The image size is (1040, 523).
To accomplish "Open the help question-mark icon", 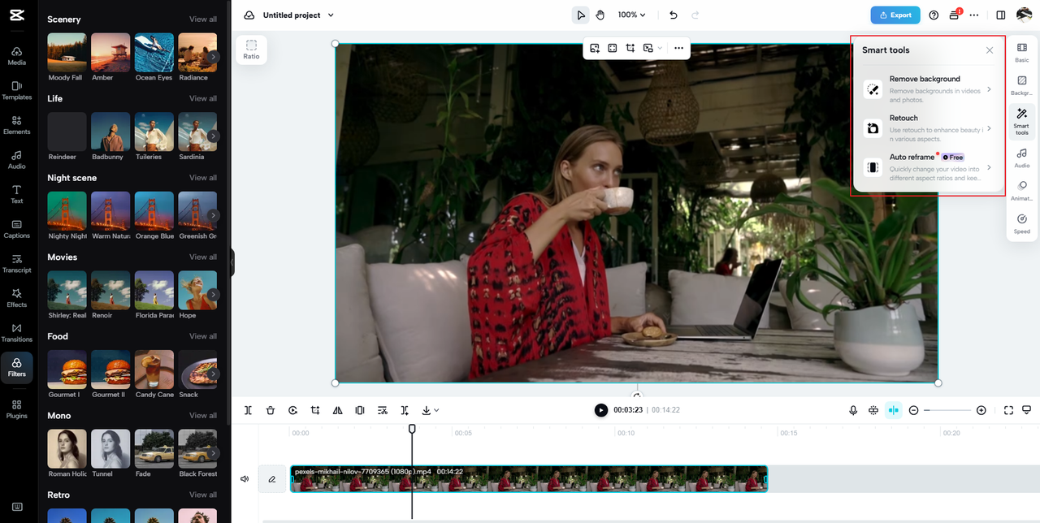I will 934,15.
